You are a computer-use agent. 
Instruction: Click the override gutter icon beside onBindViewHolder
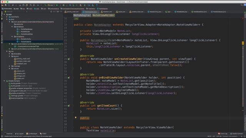[x=68, y=77]
